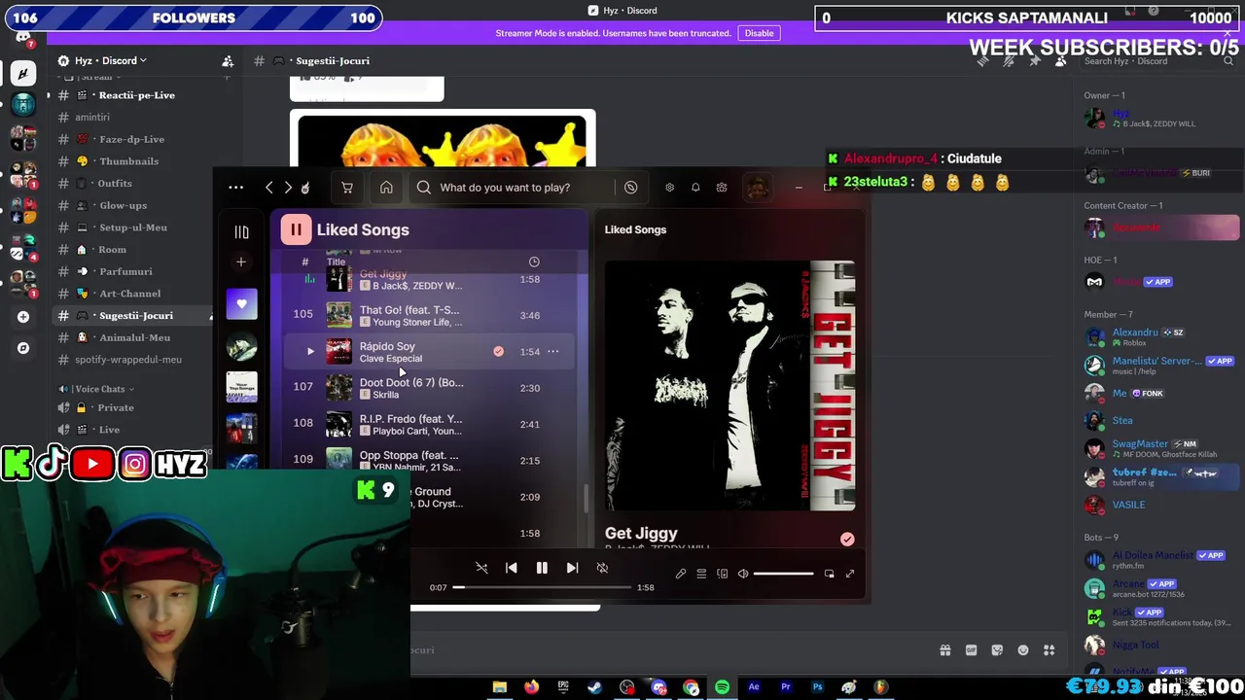The image size is (1245, 700).
Task: Enter Spotify full screen view
Action: click(x=849, y=574)
